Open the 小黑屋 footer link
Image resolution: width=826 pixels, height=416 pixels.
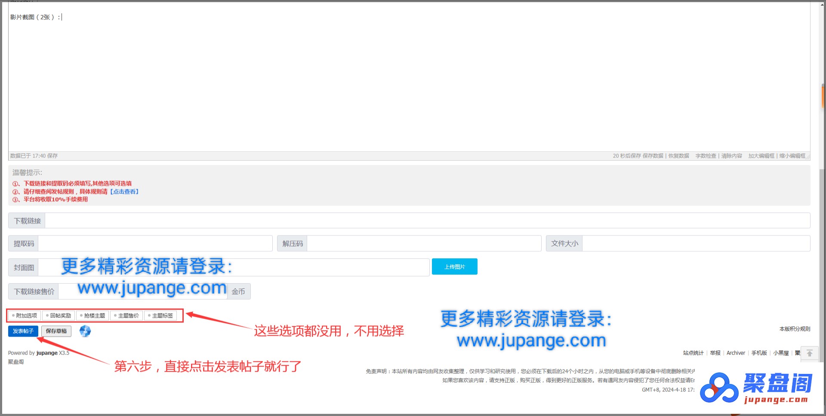781,353
